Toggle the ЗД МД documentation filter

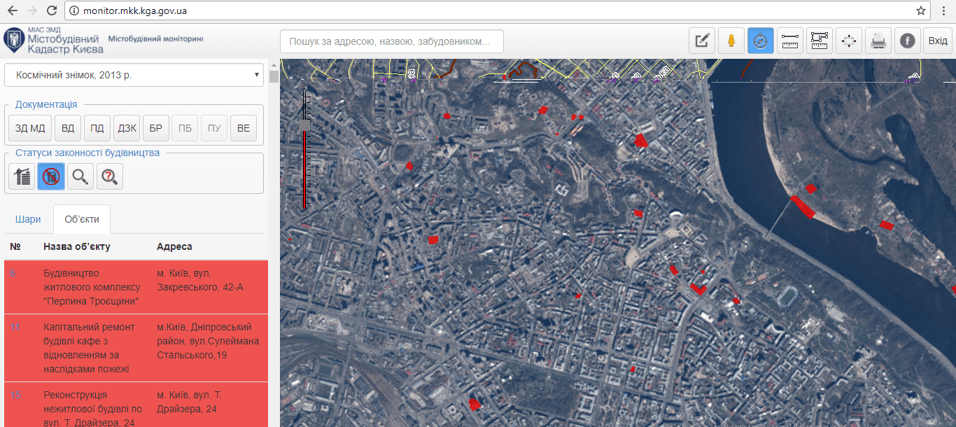tap(30, 128)
